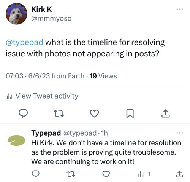
Task: Open the @mmmyoso handle
Action: pos(51,19)
